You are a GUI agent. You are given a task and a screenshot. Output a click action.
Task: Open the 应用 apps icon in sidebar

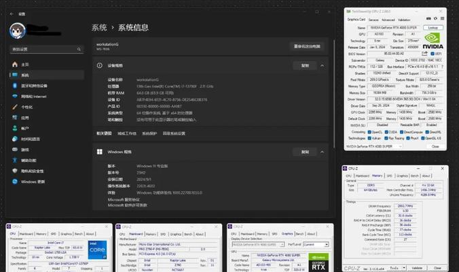15,118
